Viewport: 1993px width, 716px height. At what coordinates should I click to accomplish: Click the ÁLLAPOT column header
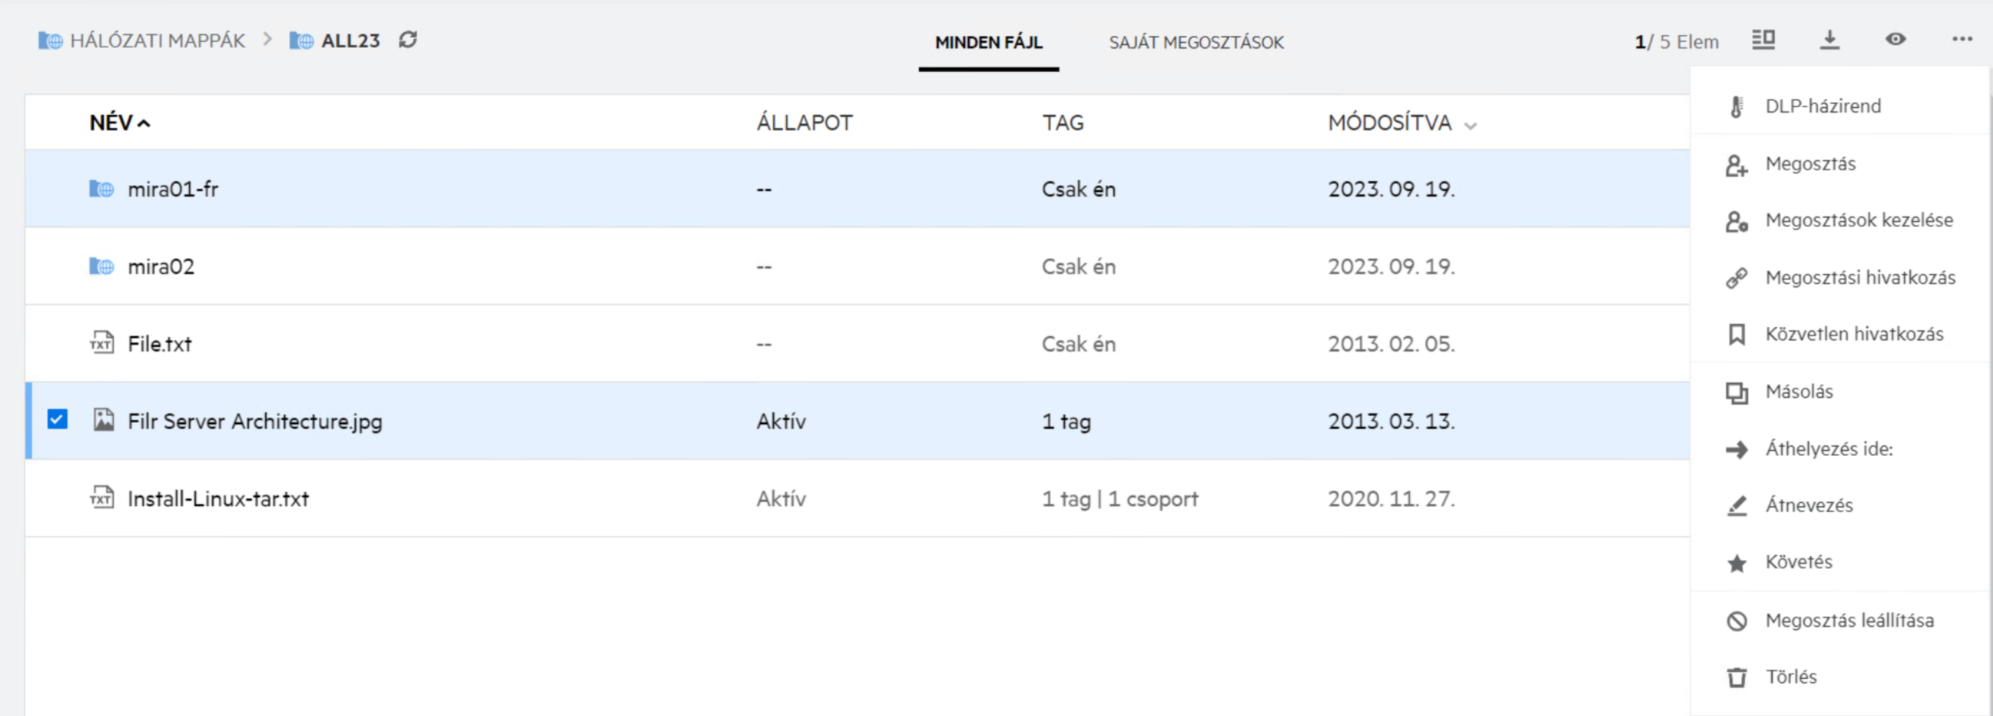pos(804,122)
